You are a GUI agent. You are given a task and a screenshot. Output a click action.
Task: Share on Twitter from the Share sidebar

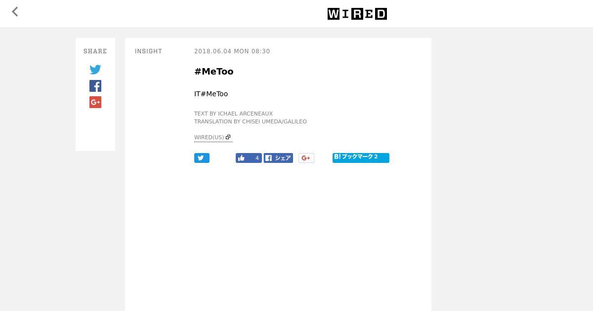[x=95, y=70]
